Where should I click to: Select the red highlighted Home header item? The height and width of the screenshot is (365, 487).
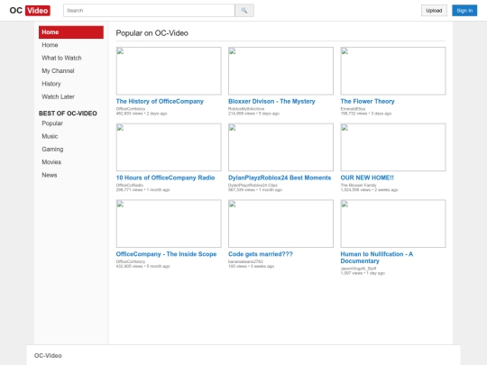[71, 32]
